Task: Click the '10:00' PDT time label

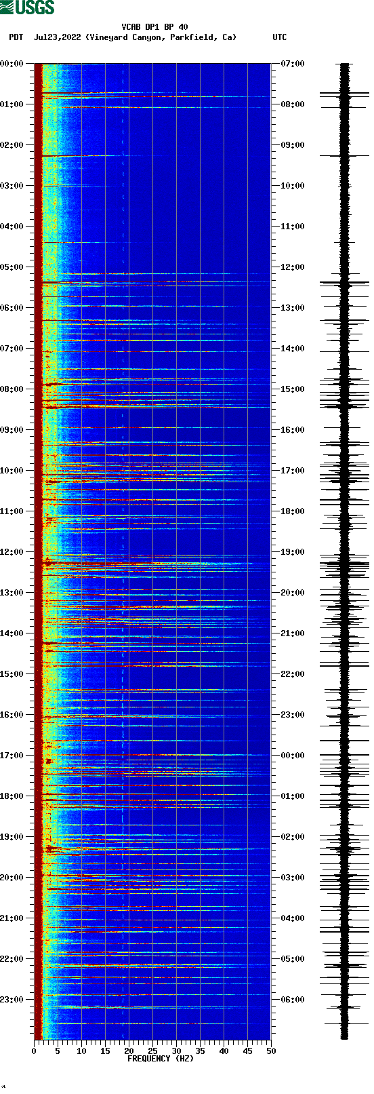Action: 12,471
